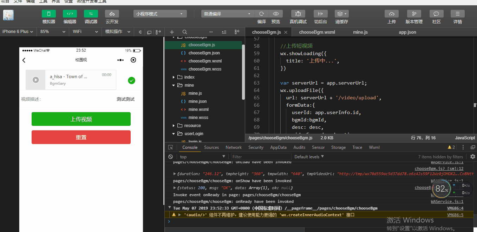Viewport: 477px width, 232px height.
Task: Open the iPhone 6 Plus device dropdown
Action: (18, 32)
